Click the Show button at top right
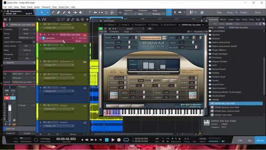This screenshot has height=150, width=266. click(258, 12)
